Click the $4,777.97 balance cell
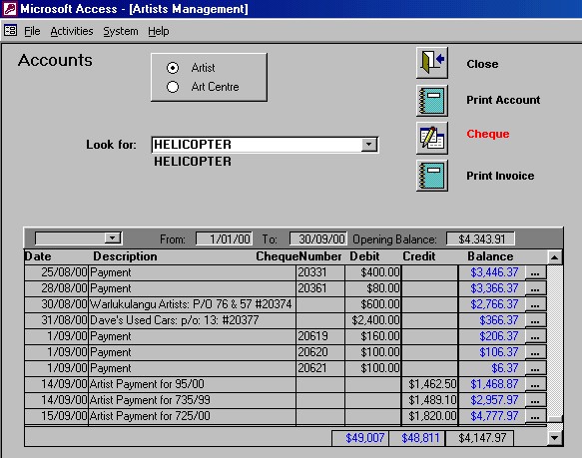 492,416
